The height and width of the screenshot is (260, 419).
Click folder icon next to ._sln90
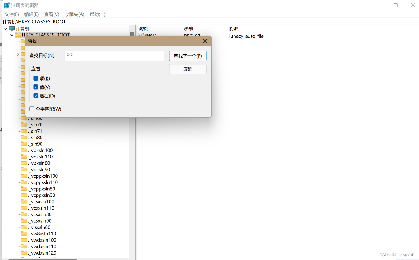(24, 144)
